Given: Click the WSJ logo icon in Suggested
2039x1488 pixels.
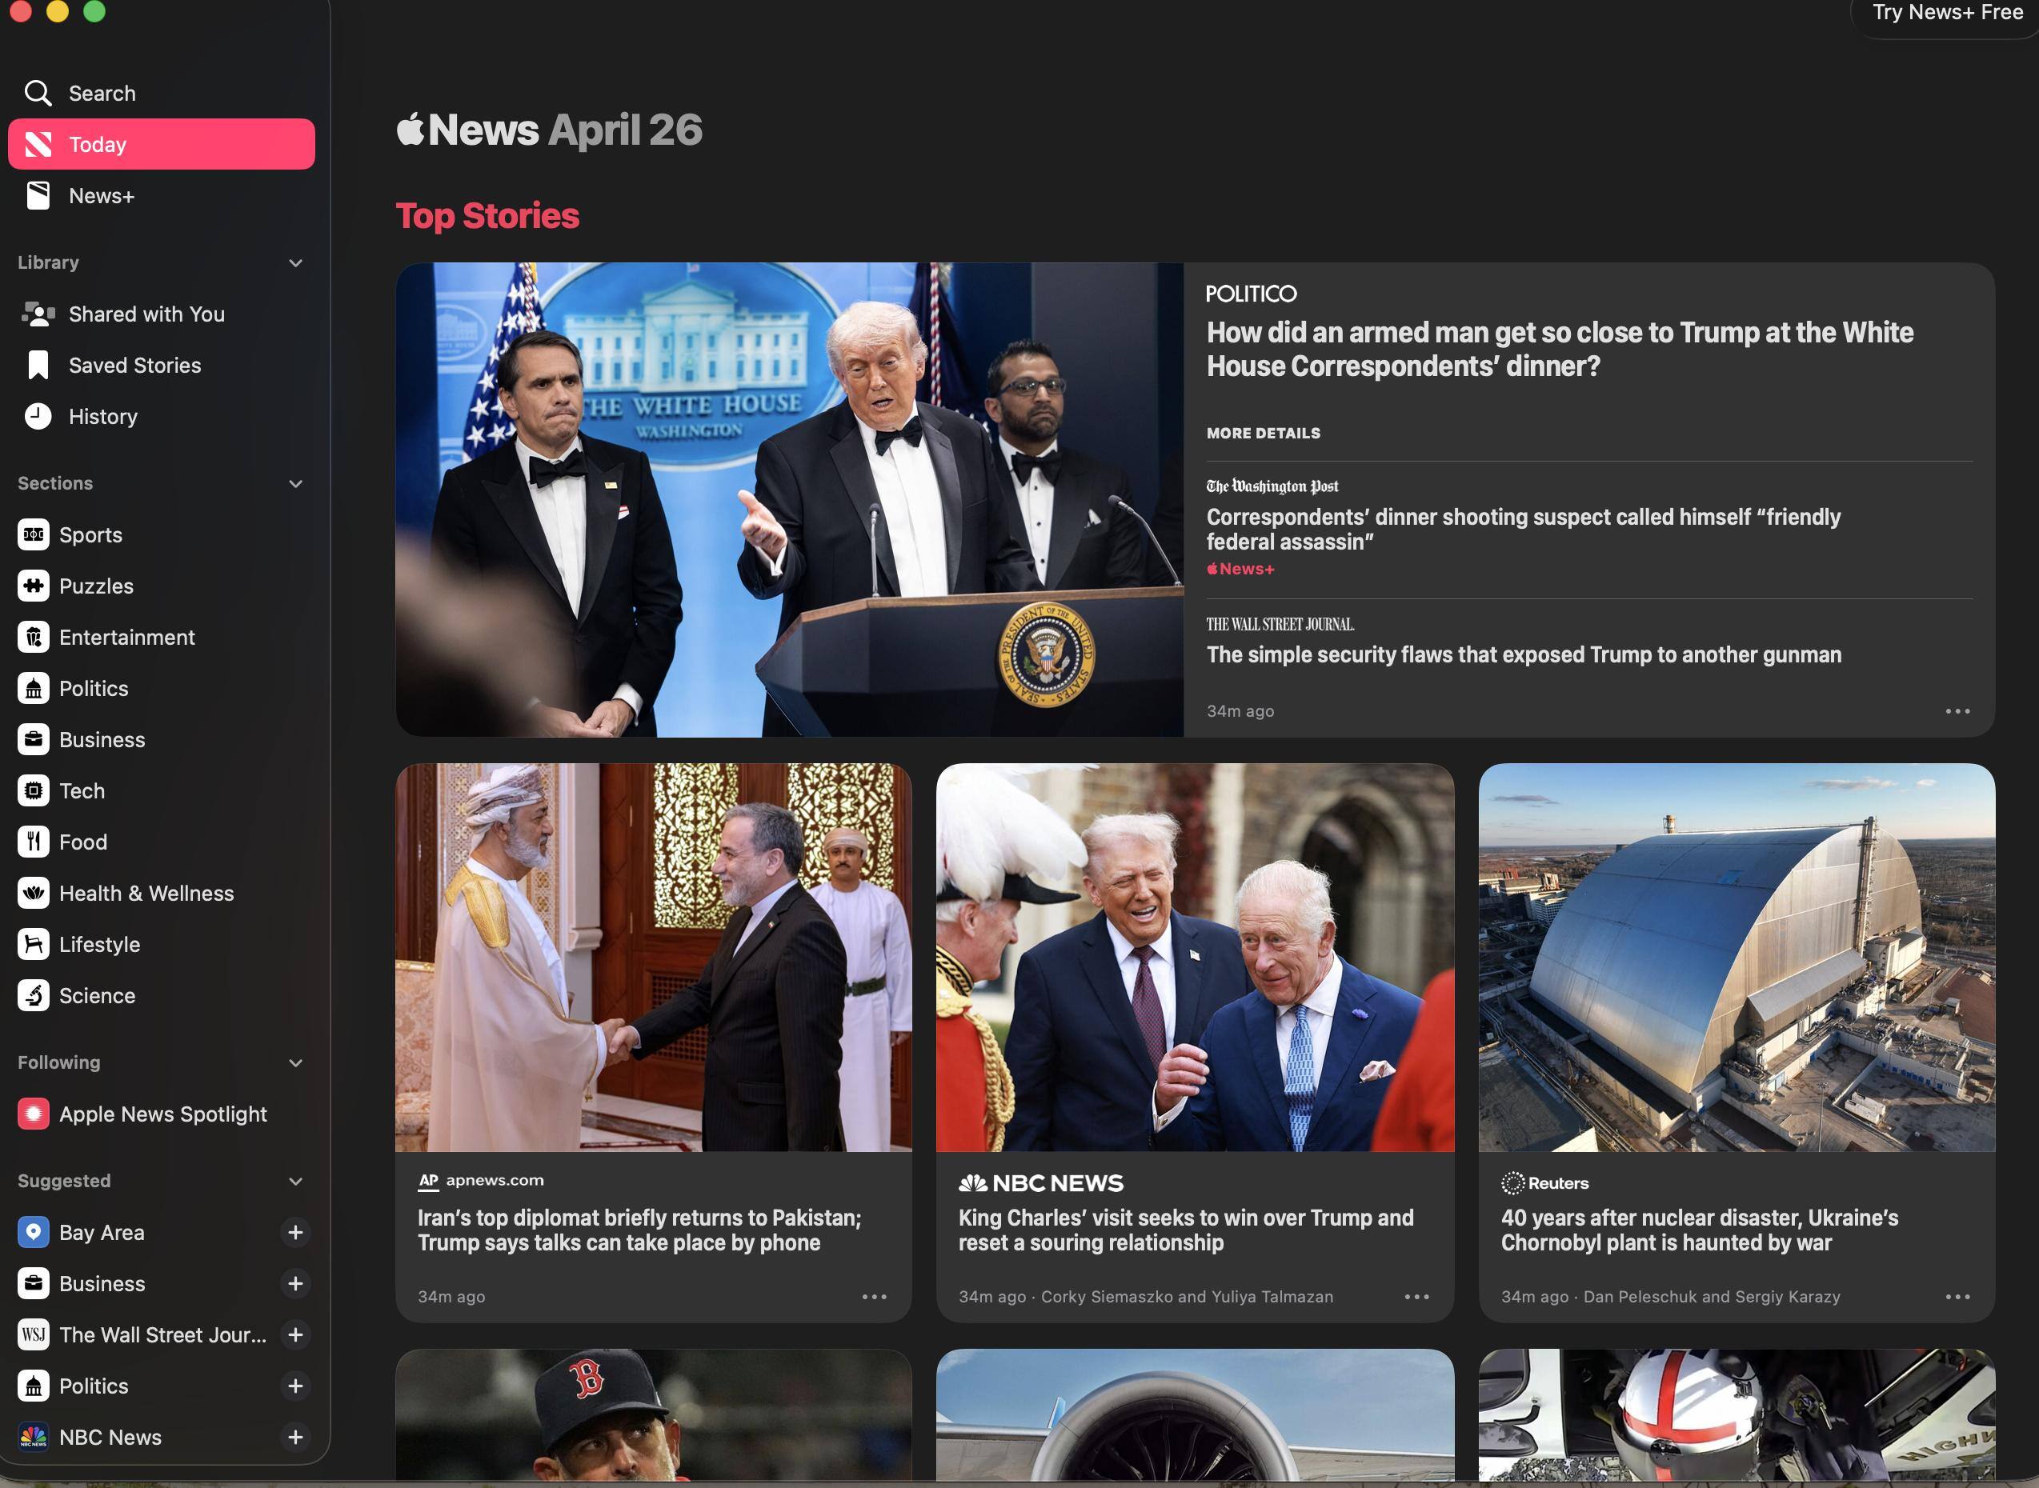Looking at the screenshot, I should click(x=34, y=1335).
